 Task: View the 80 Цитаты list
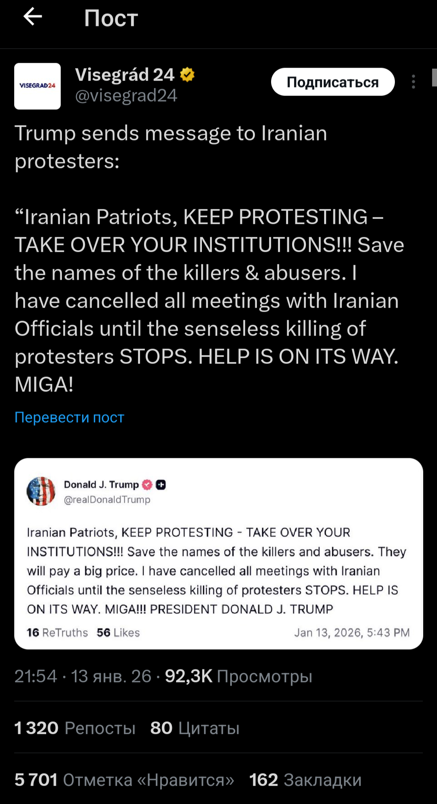[195, 728]
